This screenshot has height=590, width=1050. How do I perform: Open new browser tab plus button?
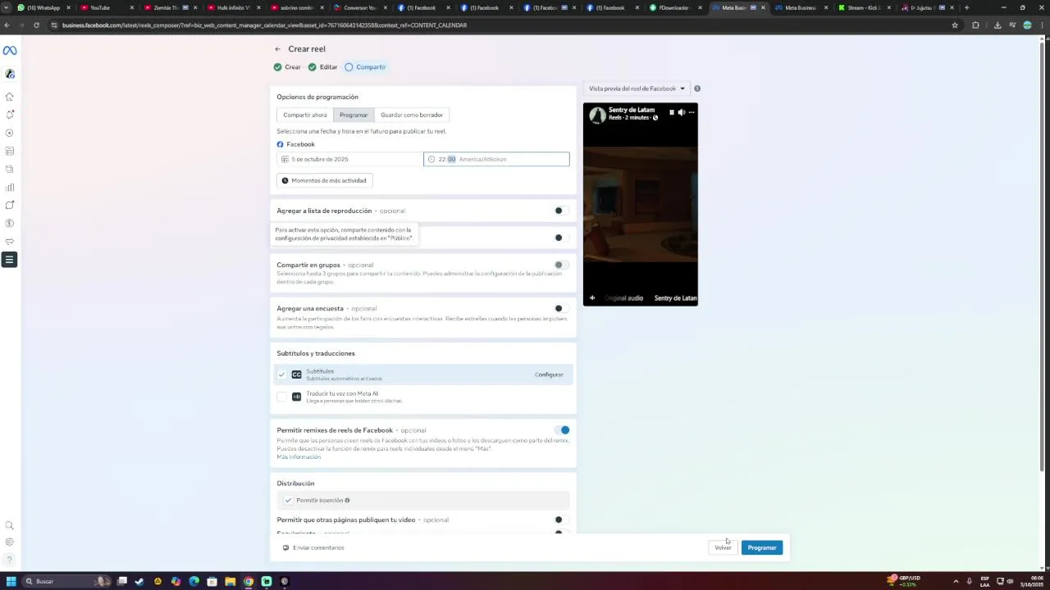(x=966, y=7)
